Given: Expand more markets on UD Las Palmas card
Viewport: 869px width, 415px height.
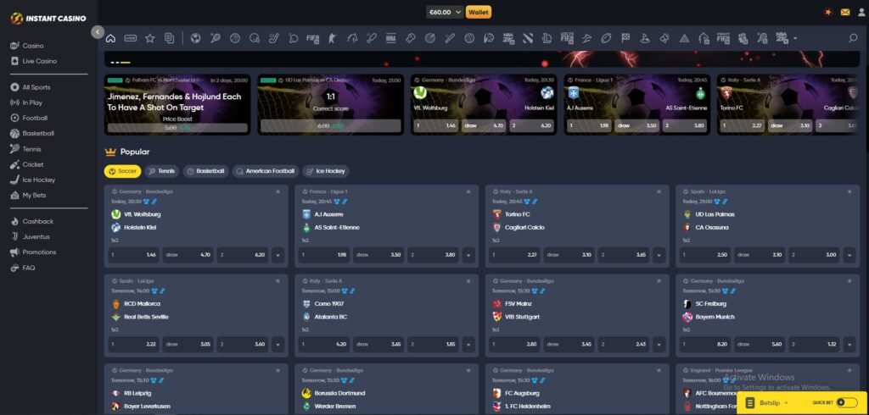Looking at the screenshot, I should pyautogui.click(x=849, y=255).
